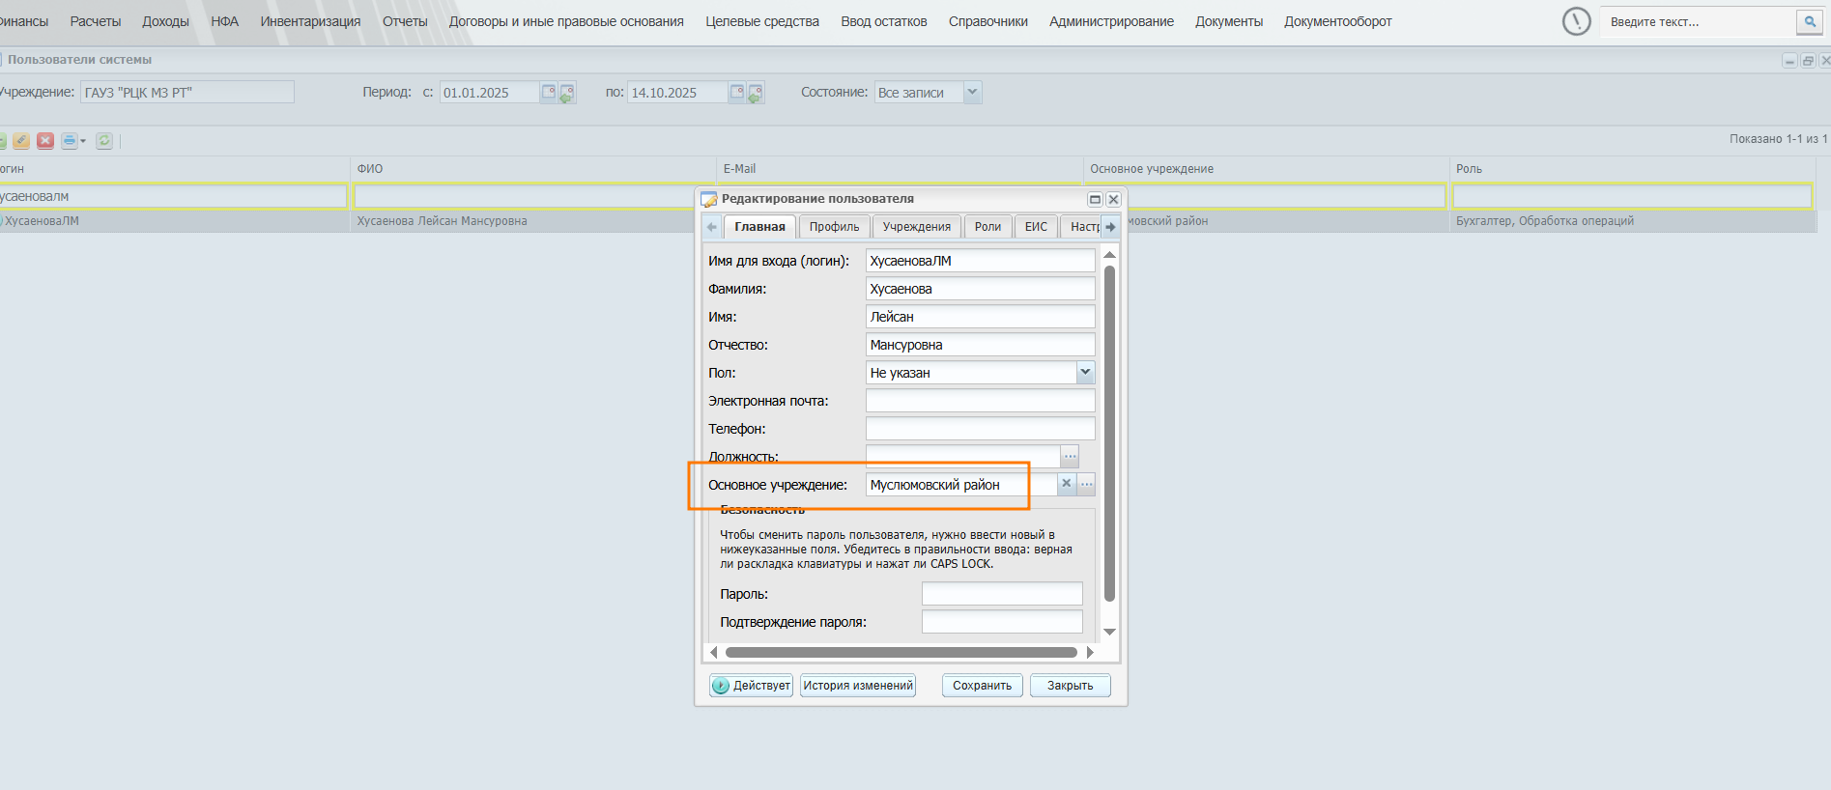This screenshot has width=1831, height=790.
Task: Clear the Основное учреждение field with X icon
Action: click(1067, 484)
